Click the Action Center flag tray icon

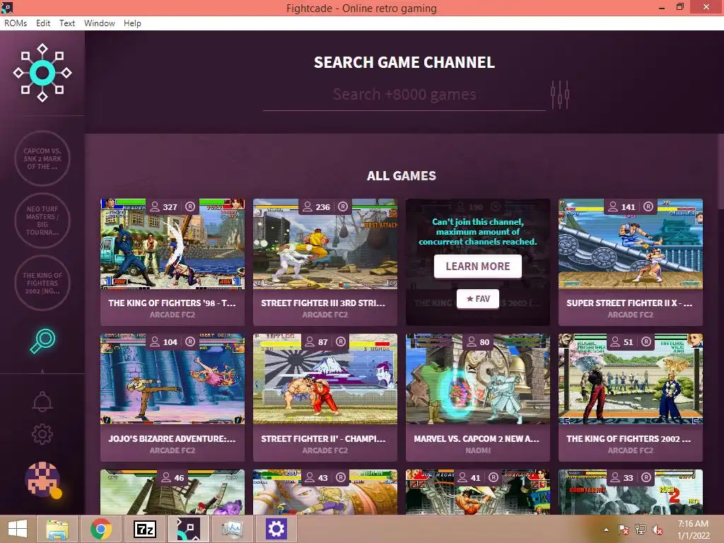[x=623, y=530]
